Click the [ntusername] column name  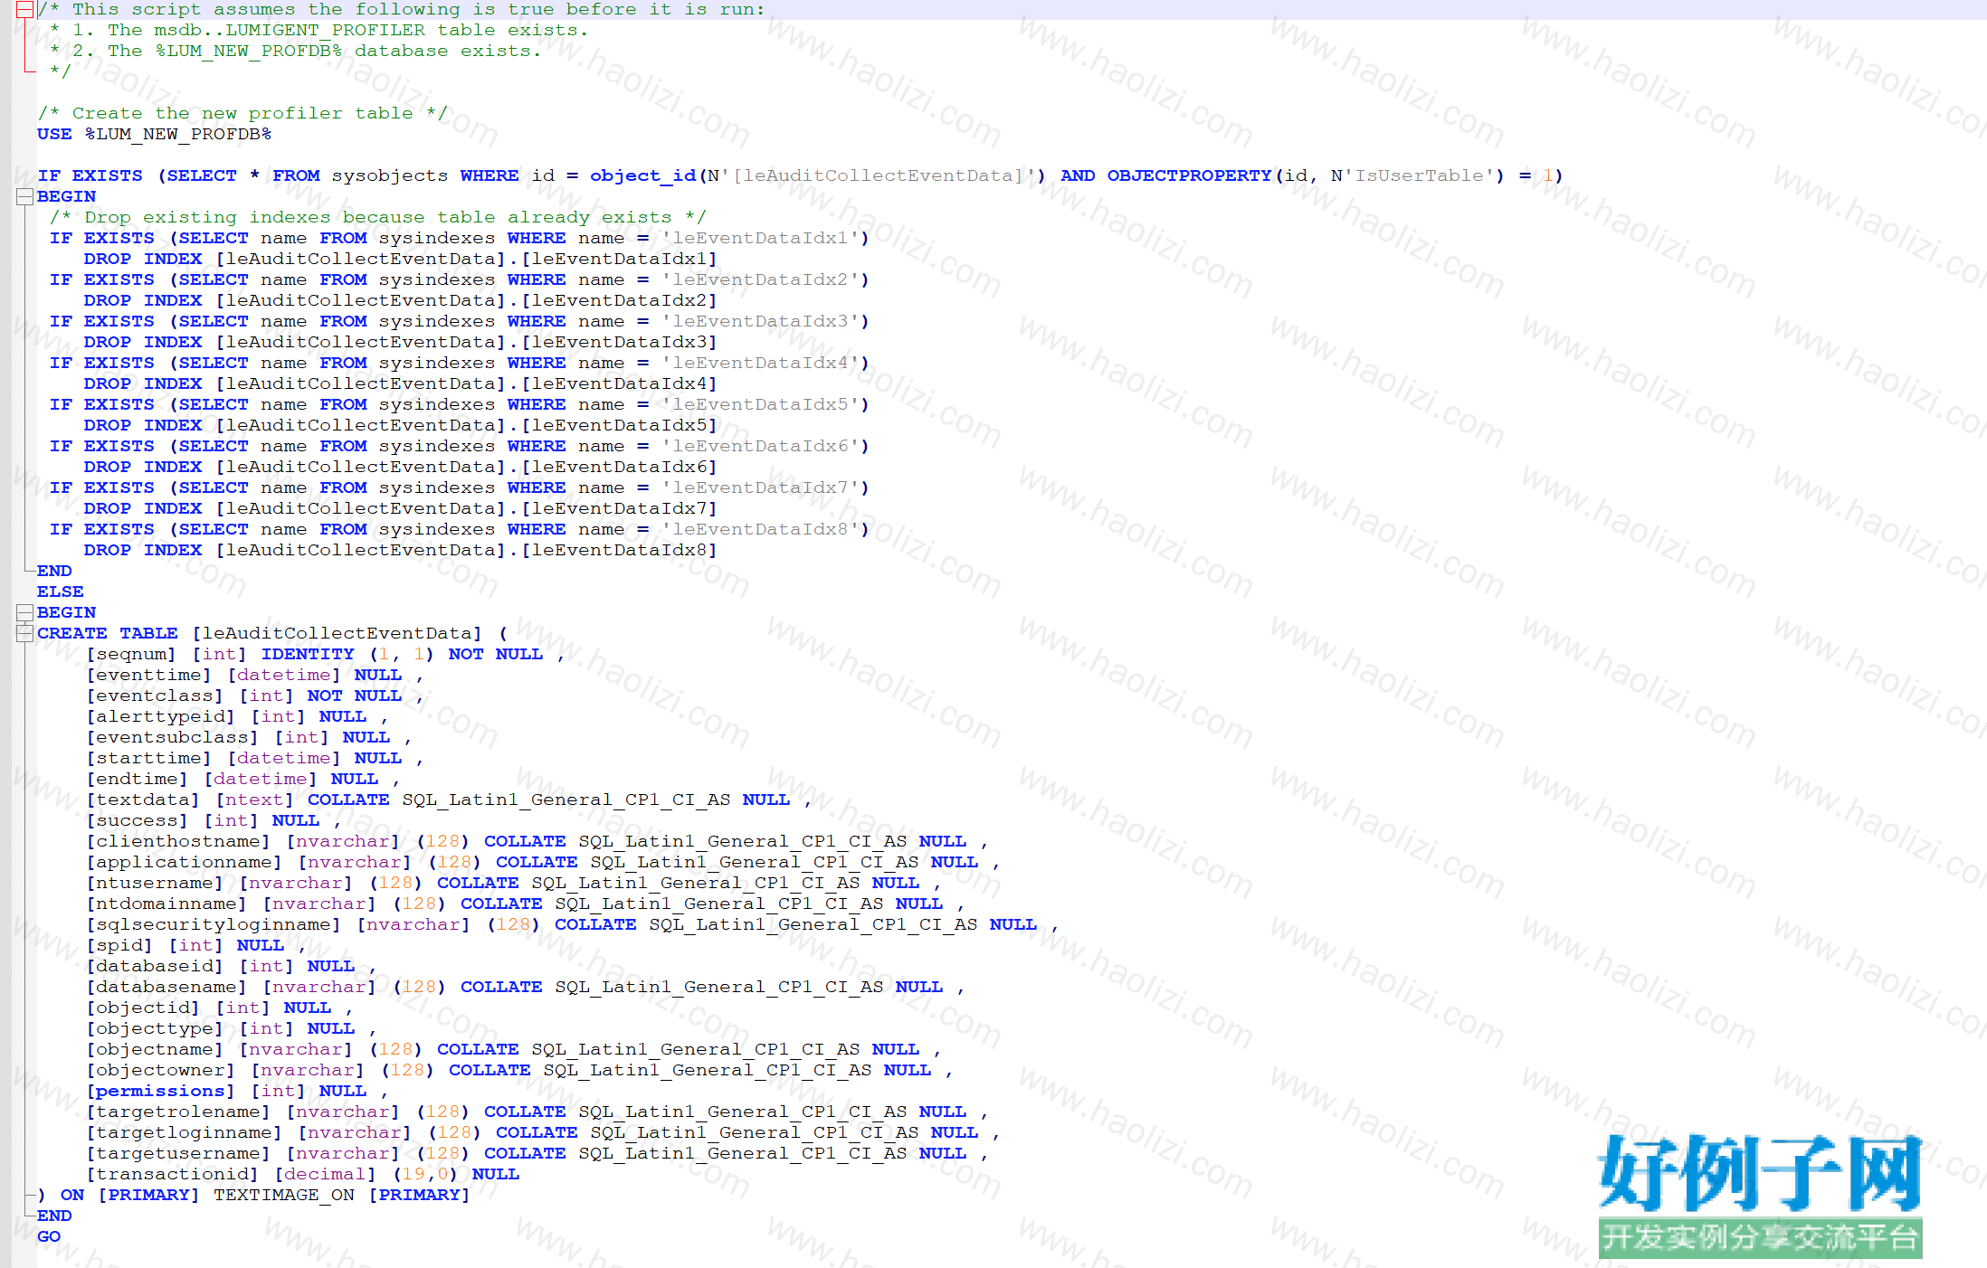155,883
